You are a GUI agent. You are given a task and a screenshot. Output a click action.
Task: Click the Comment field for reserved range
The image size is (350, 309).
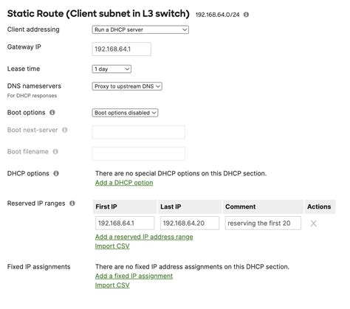pos(263,223)
